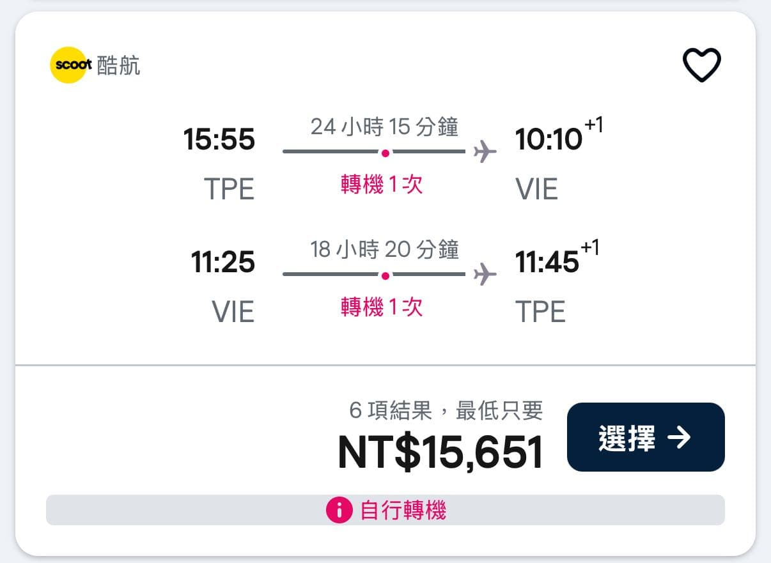
Task: Select this flight with 選擇 button
Action: (646, 437)
